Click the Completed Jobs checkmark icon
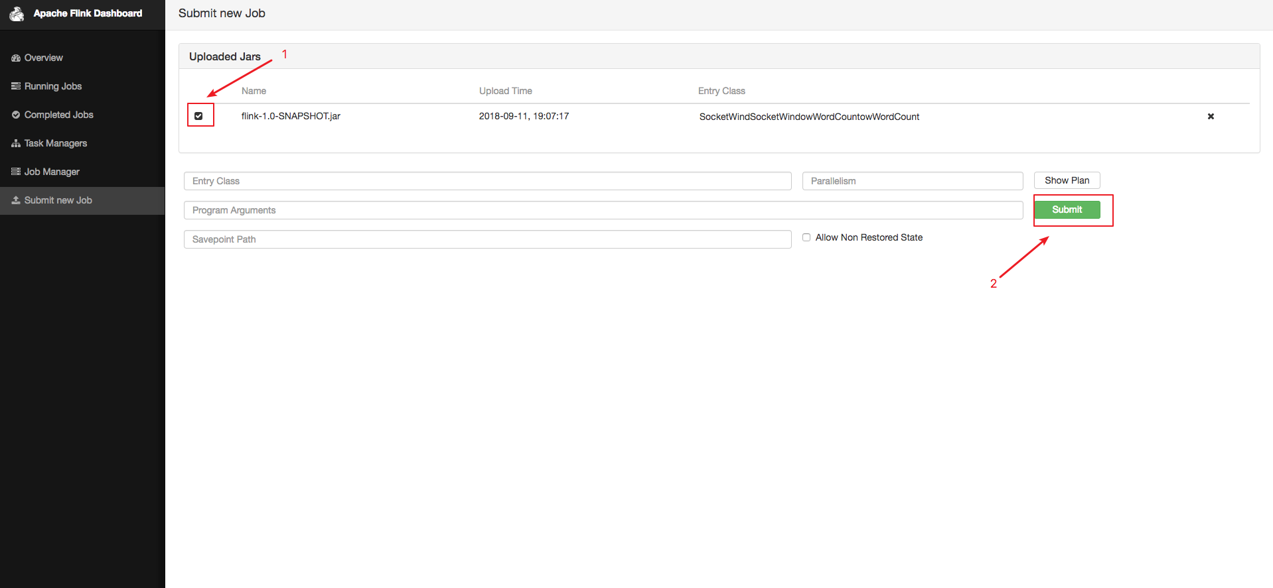The image size is (1273, 588). 16,115
